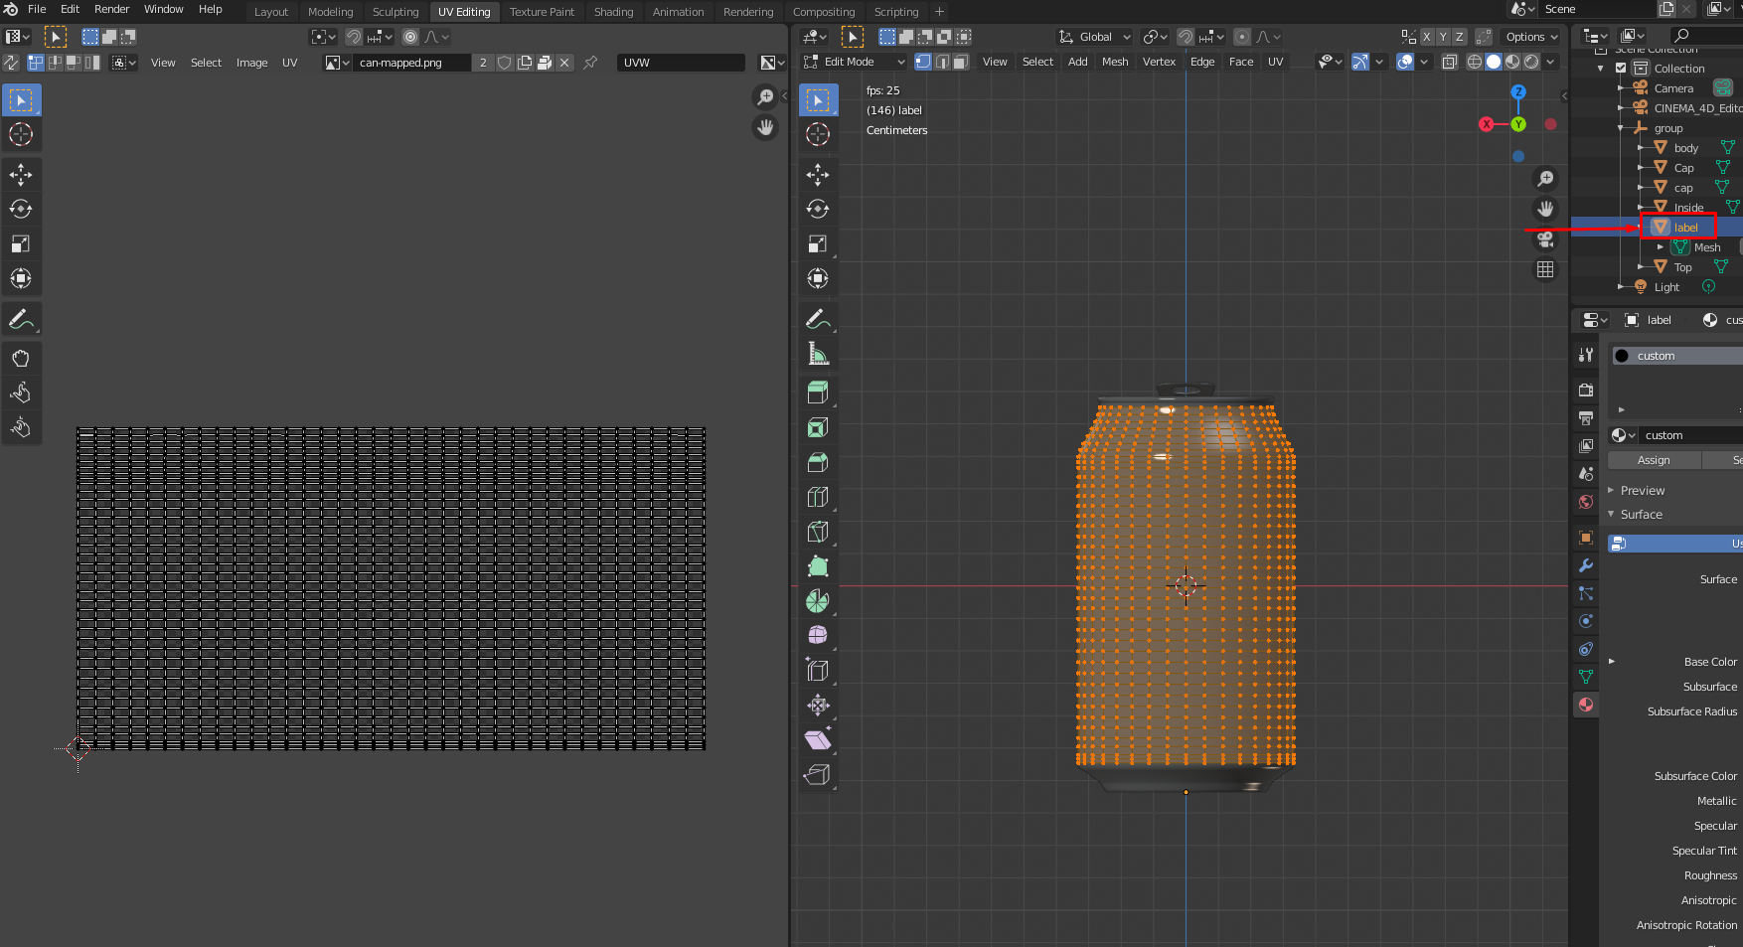Open the Object Properties tab in the sidebar
The image size is (1743, 947).
pyautogui.click(x=1586, y=538)
